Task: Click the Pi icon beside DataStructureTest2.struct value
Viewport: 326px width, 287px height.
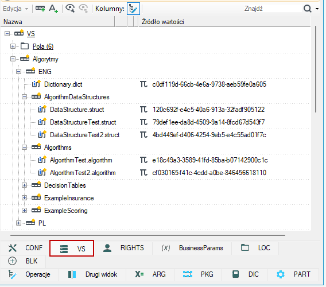Action: point(143,135)
